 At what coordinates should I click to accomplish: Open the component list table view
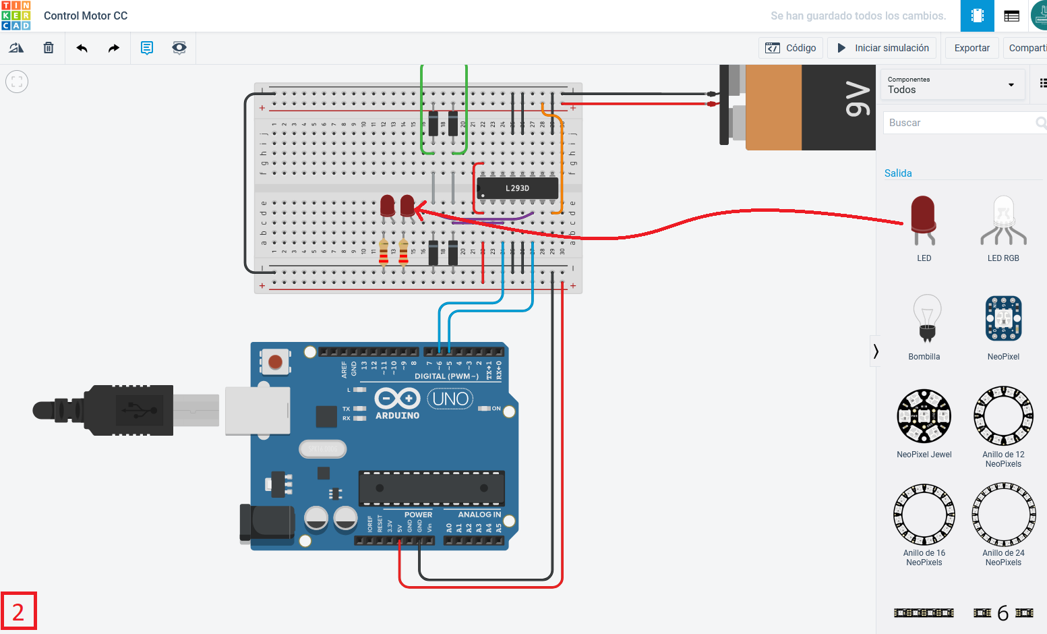1011,16
